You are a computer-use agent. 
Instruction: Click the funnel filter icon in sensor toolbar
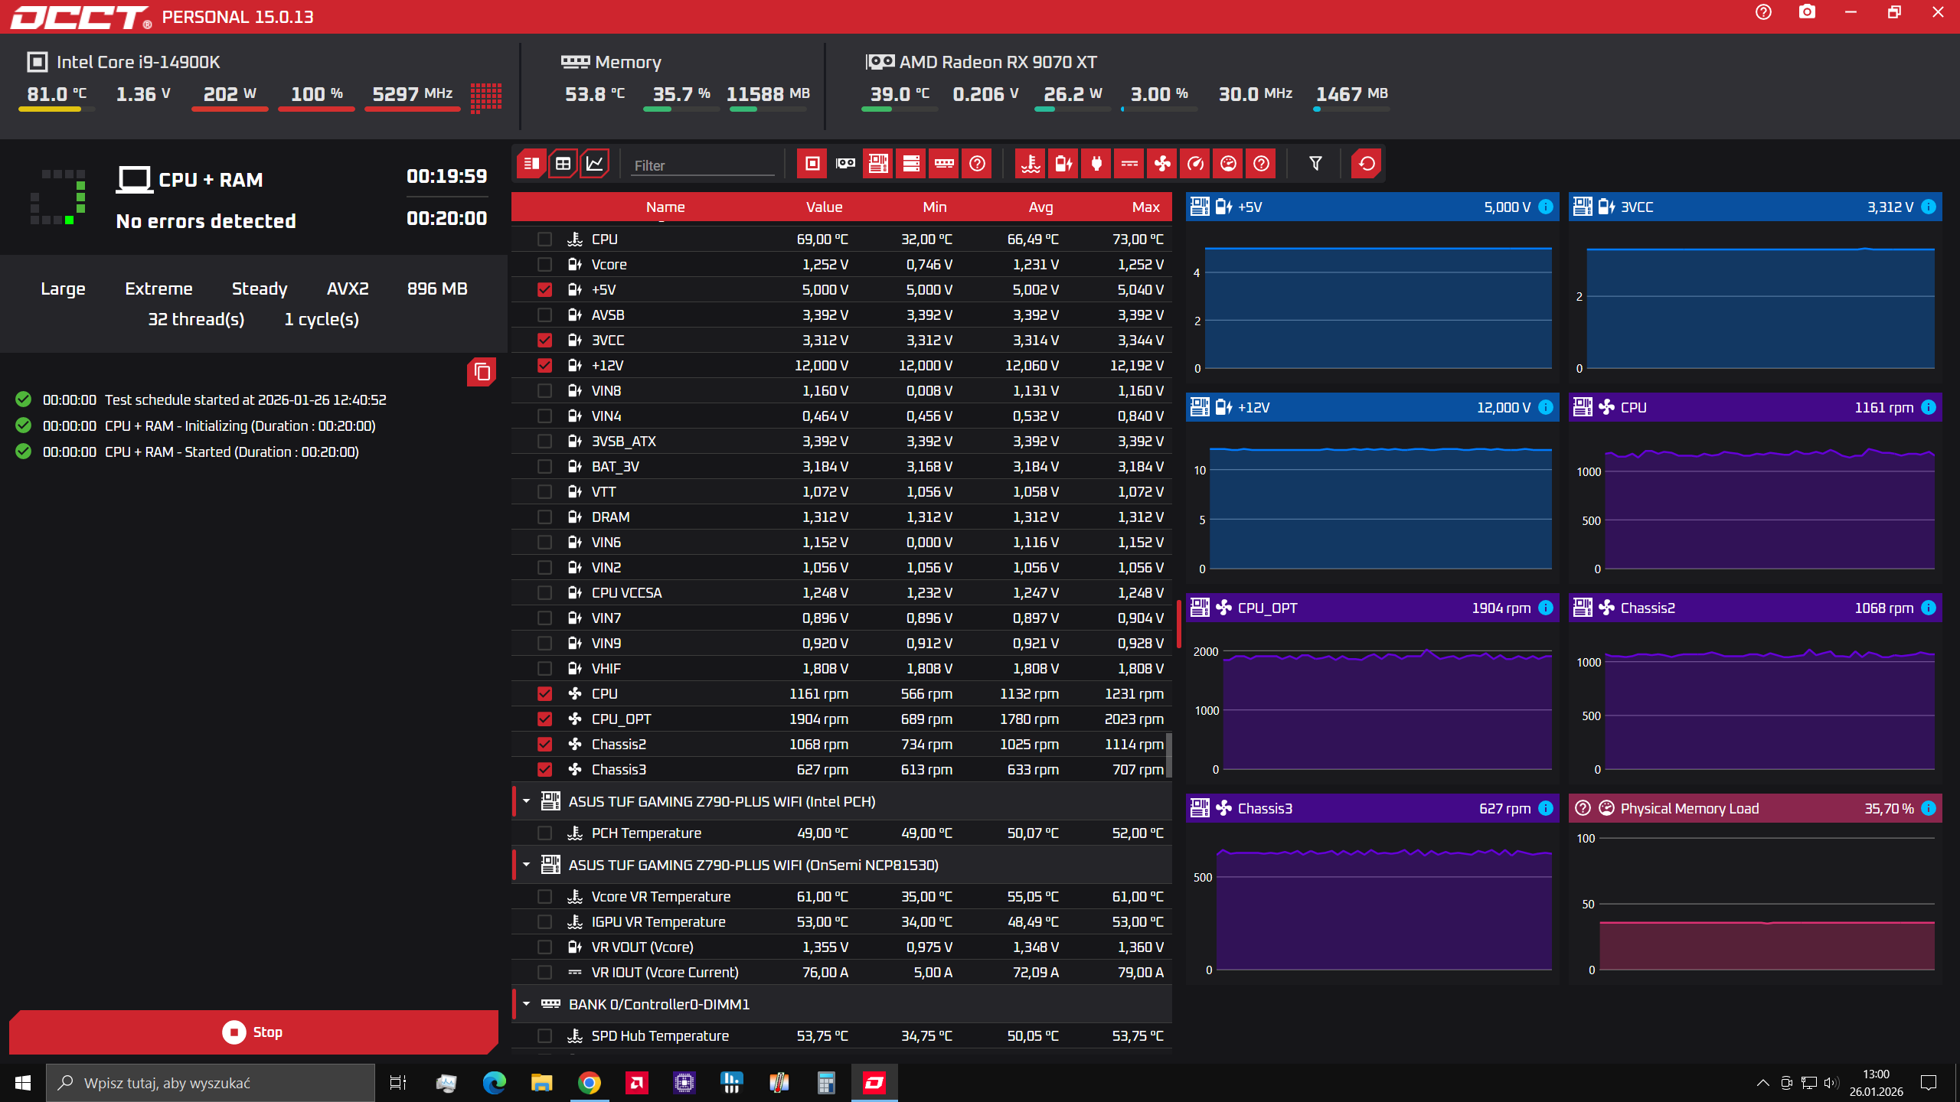click(x=1315, y=164)
